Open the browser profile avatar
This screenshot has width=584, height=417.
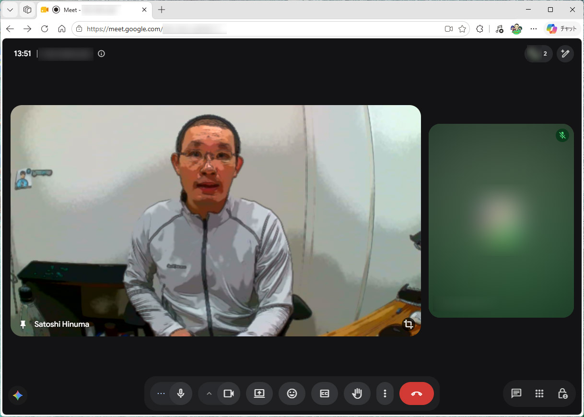tap(516, 29)
